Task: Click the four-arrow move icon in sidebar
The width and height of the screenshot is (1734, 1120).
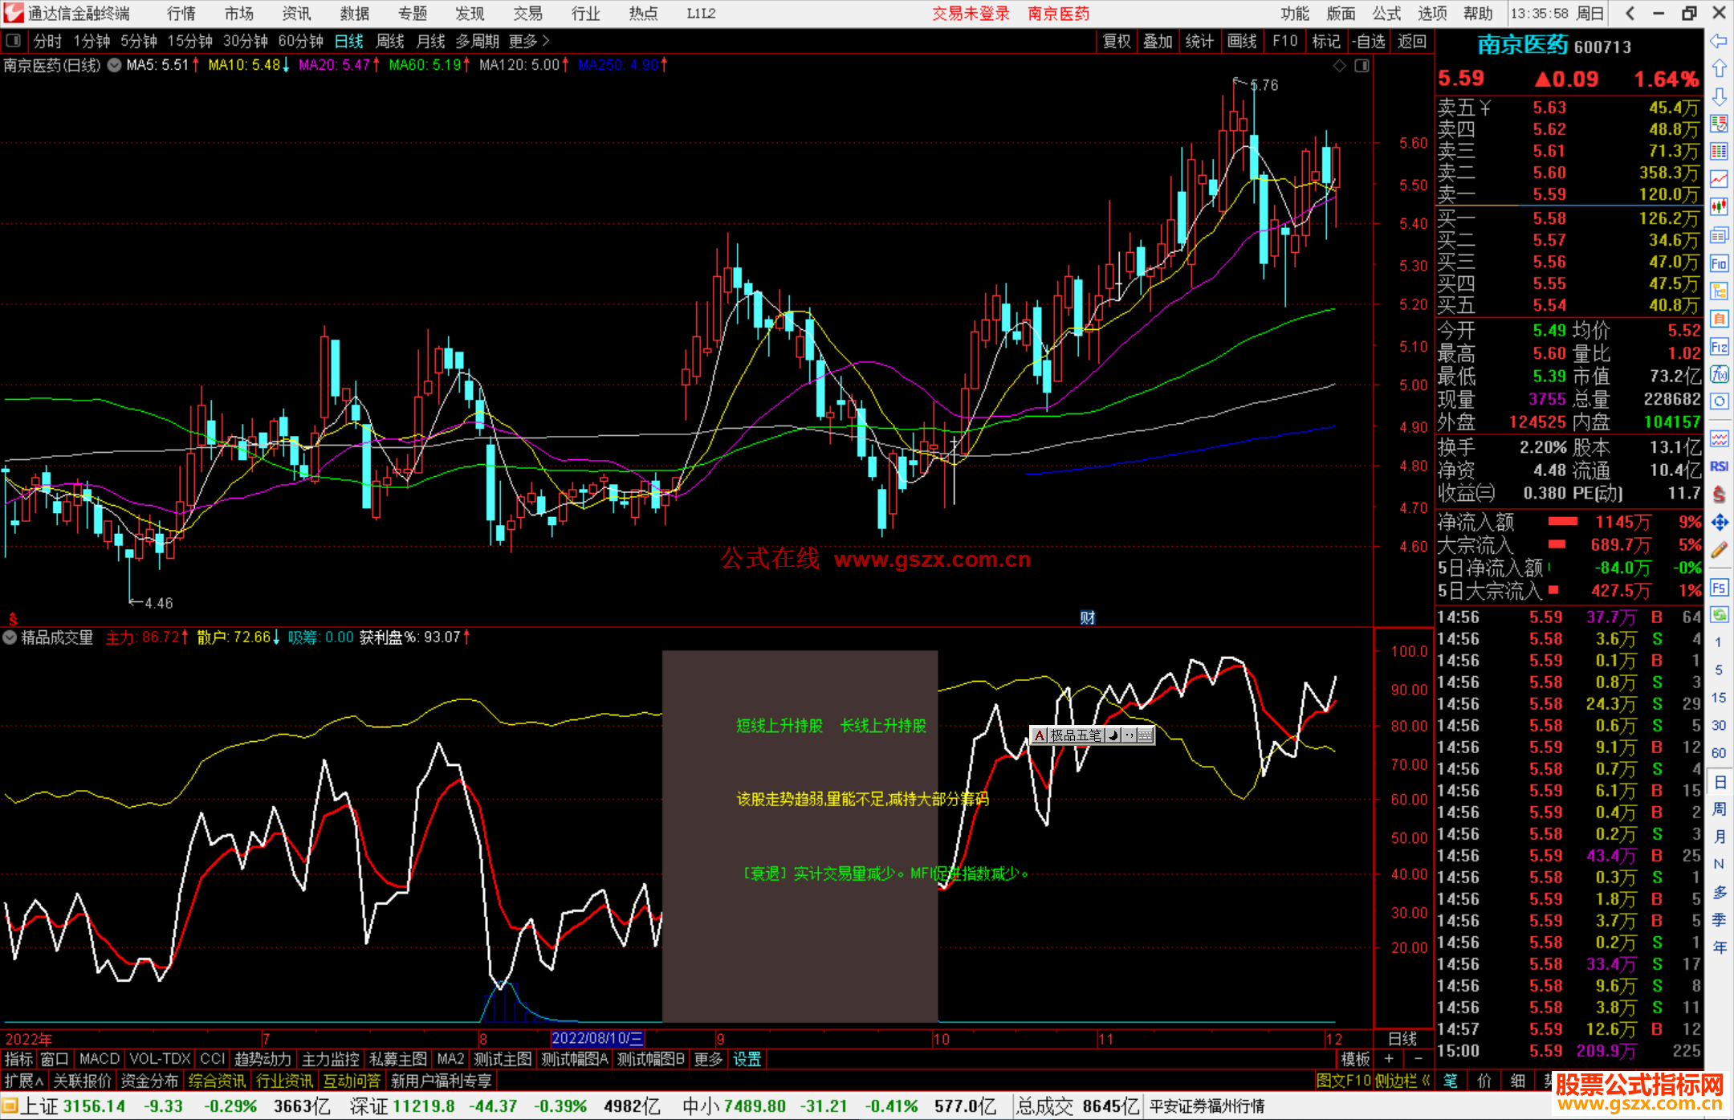Action: pyautogui.click(x=1719, y=523)
